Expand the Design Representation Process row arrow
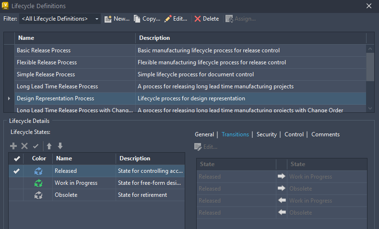Image resolution: width=379 pixels, height=229 pixels. (9, 98)
